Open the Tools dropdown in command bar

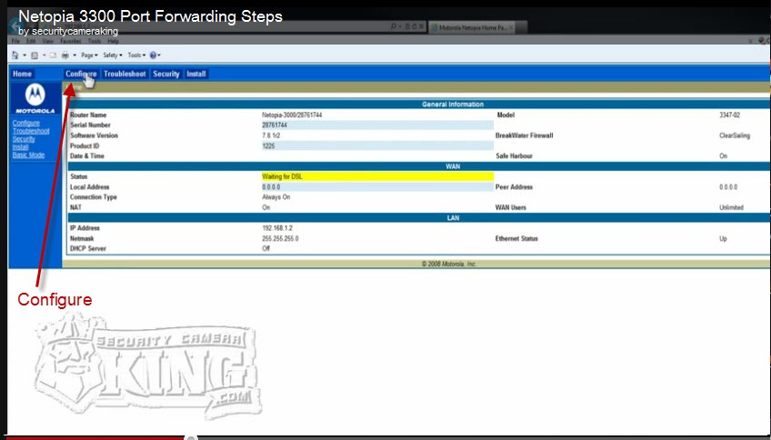click(136, 55)
